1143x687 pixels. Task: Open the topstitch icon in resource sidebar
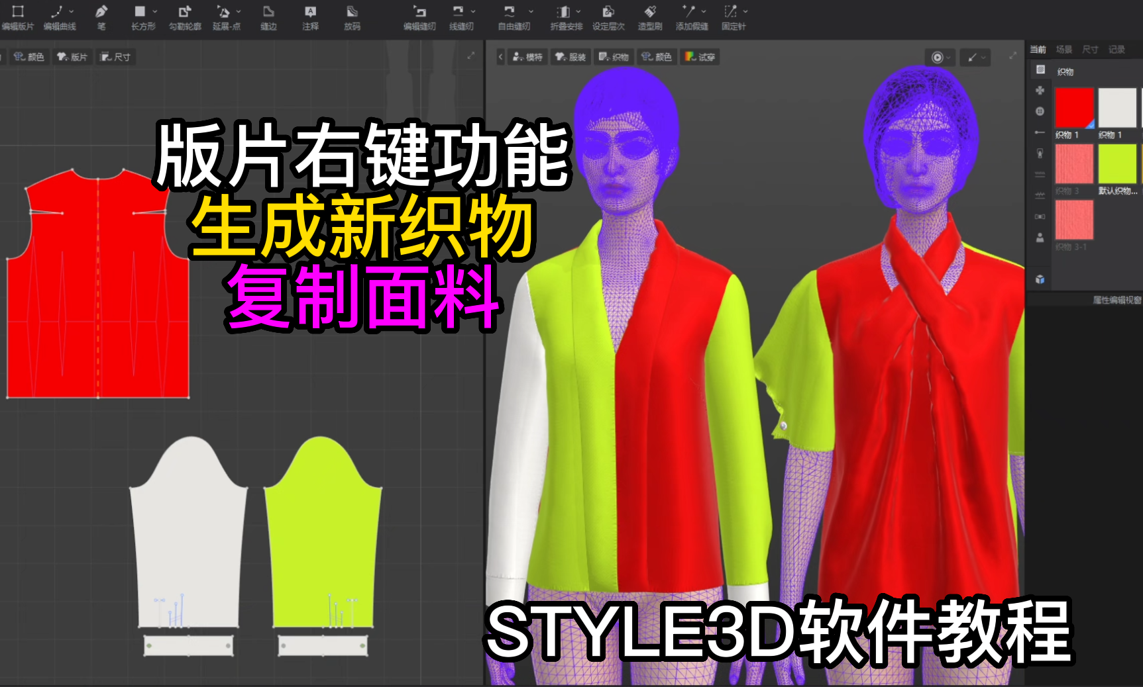click(1040, 174)
